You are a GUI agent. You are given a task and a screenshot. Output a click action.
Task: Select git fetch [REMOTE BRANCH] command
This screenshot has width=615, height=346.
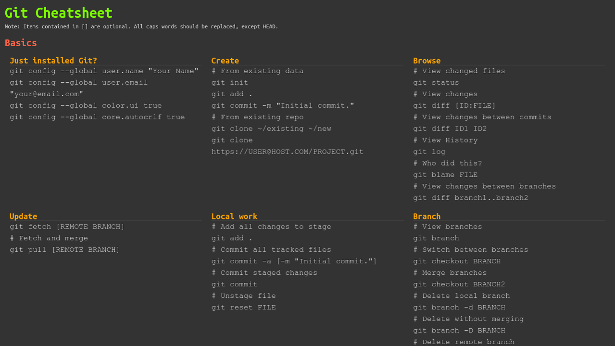click(x=67, y=227)
